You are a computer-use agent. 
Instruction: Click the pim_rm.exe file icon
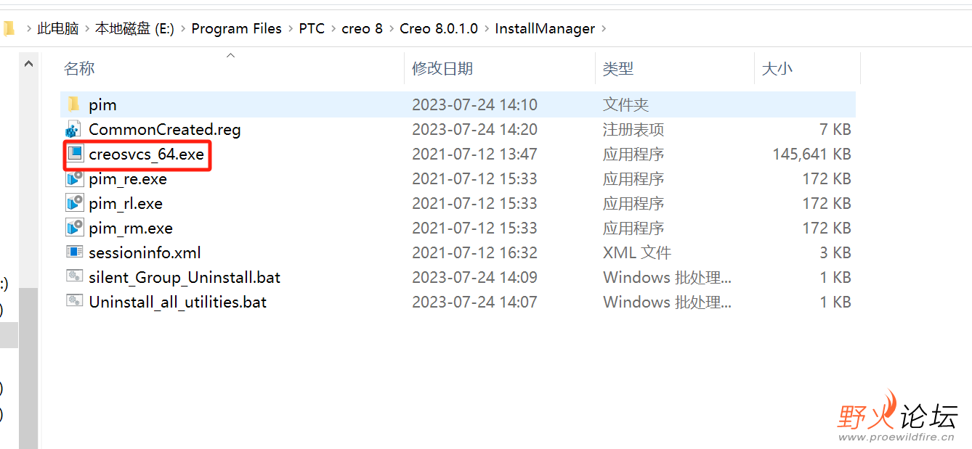coord(74,228)
